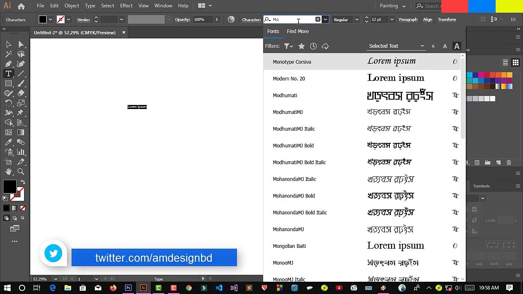This screenshot has height=294, width=523.
Task: Open the Paragraph panel link
Action: (408, 20)
